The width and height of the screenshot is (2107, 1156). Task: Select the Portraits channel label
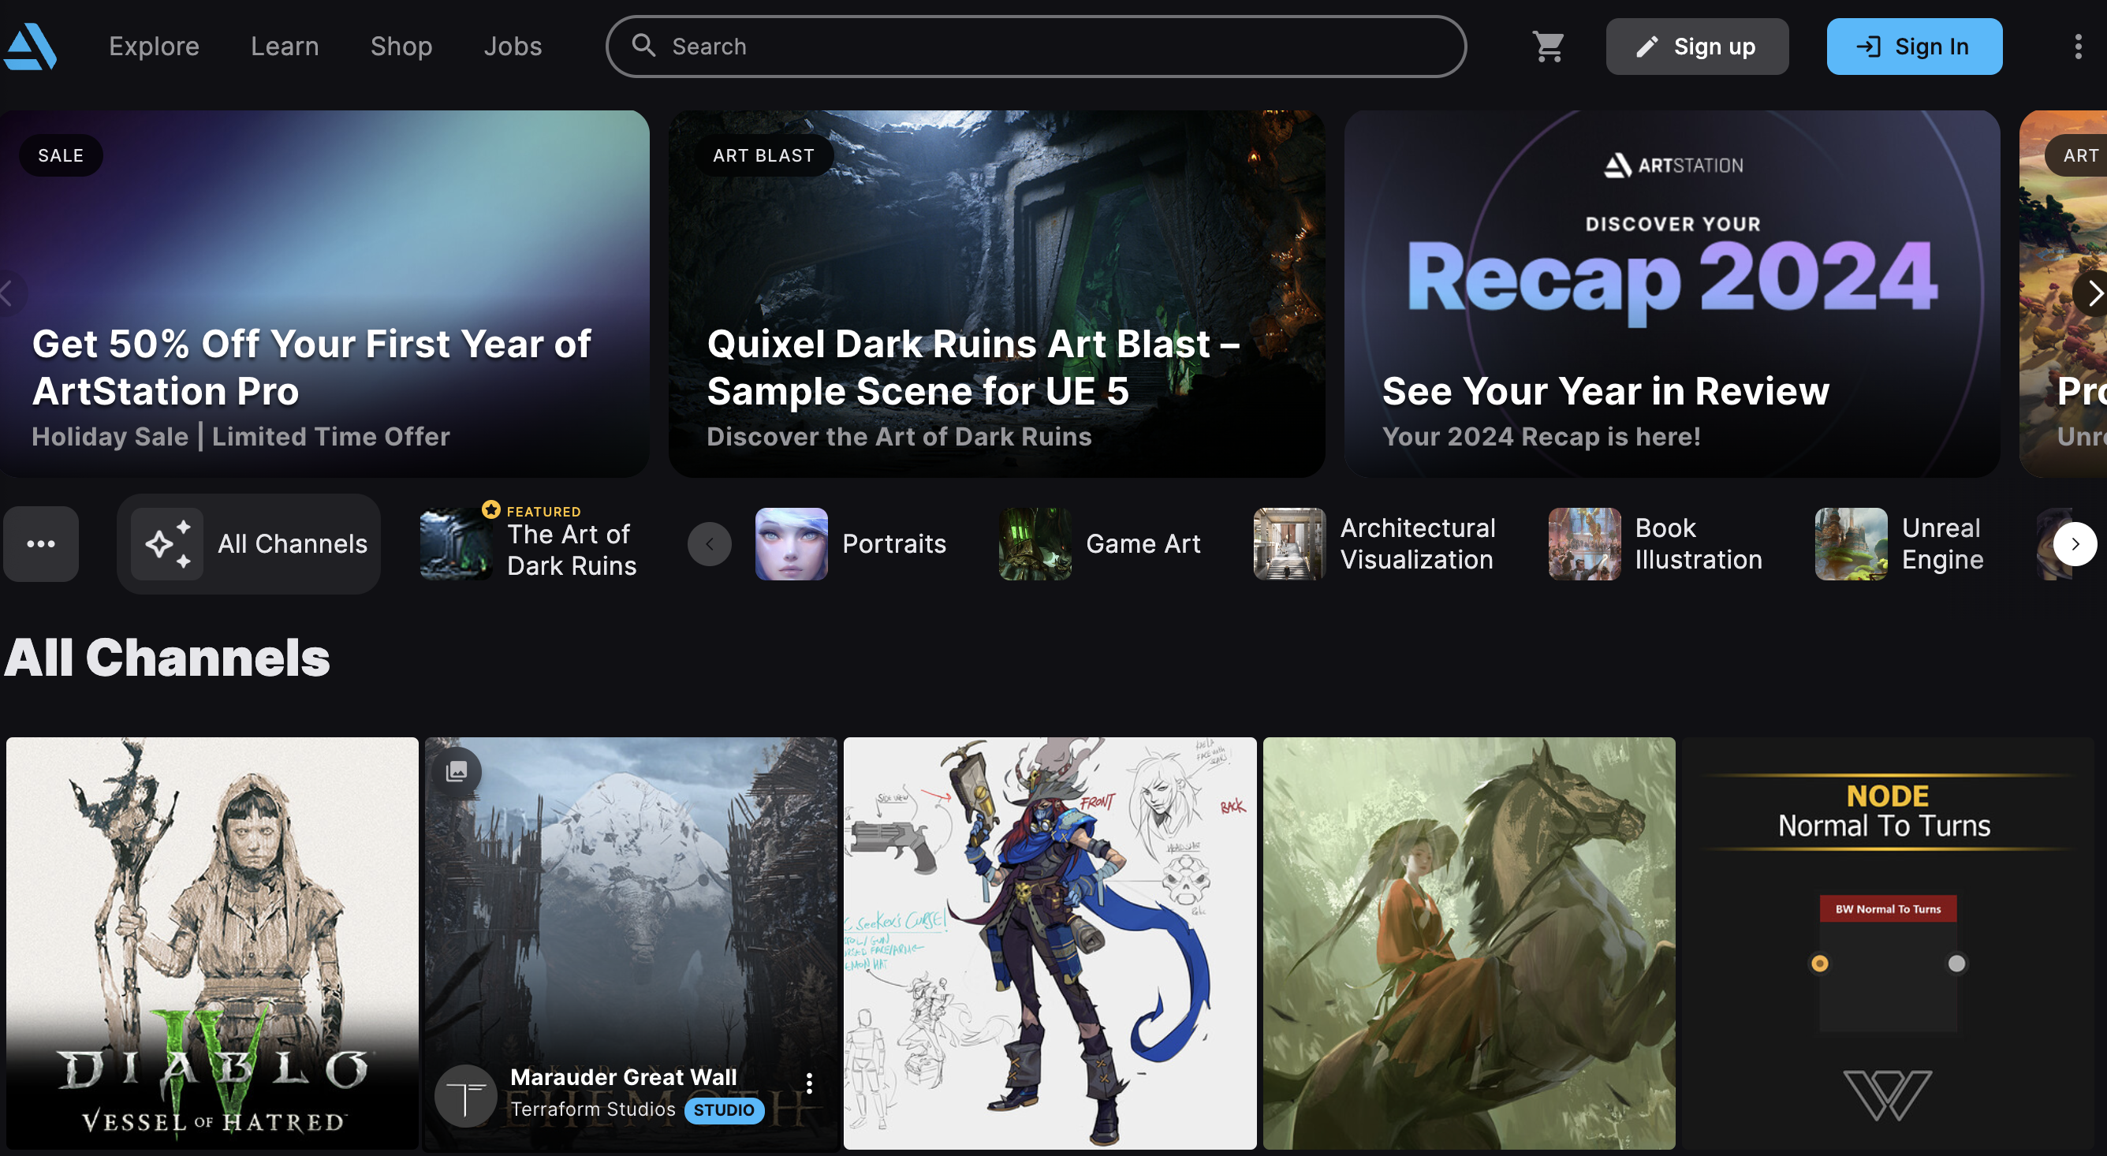coord(894,544)
